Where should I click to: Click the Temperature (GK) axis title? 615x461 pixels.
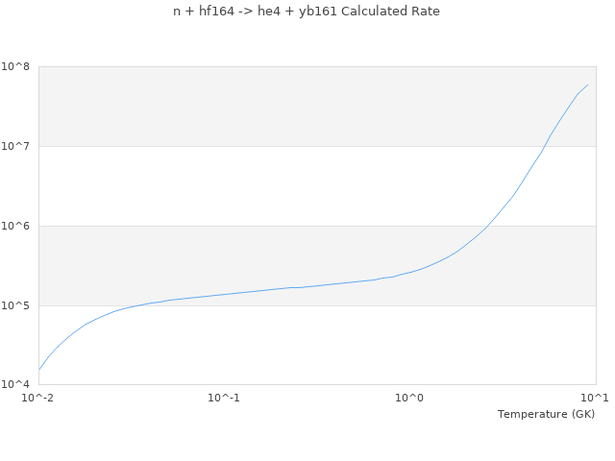[x=546, y=414]
